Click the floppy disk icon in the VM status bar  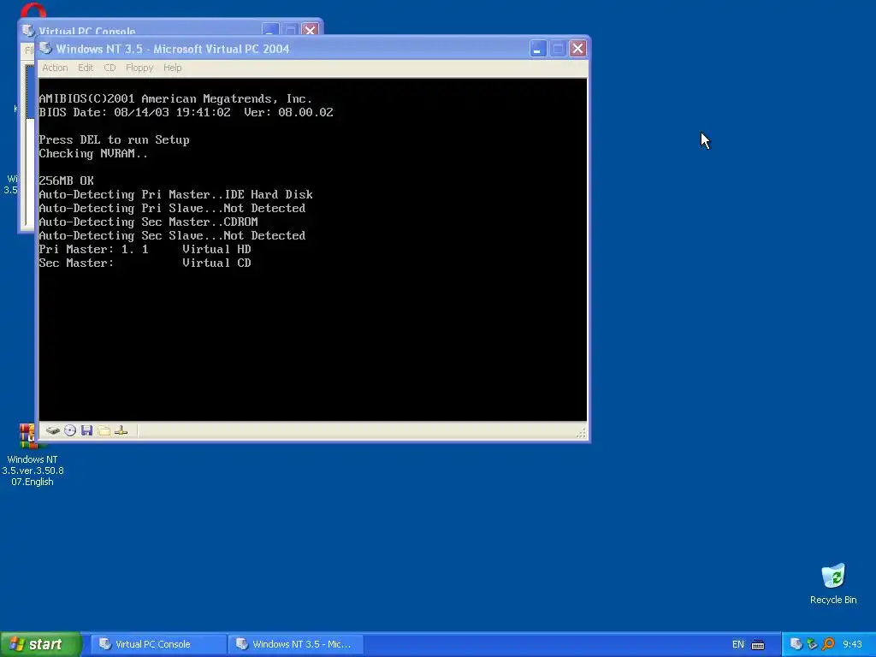coord(86,430)
